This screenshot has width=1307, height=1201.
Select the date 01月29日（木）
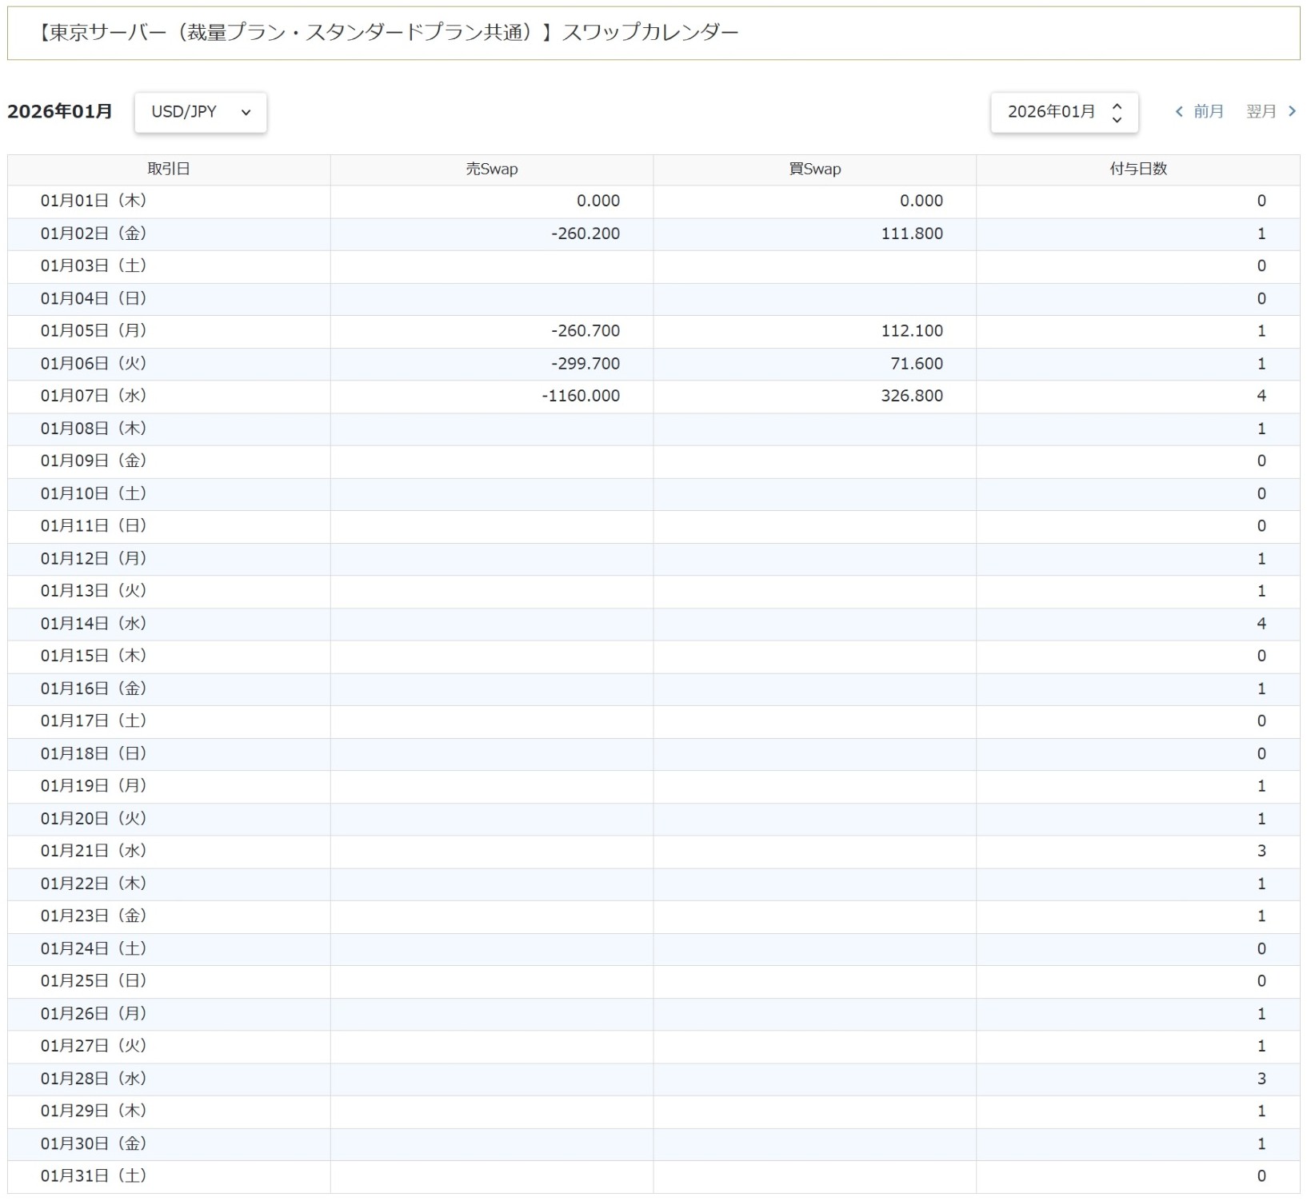pyautogui.click(x=94, y=1111)
